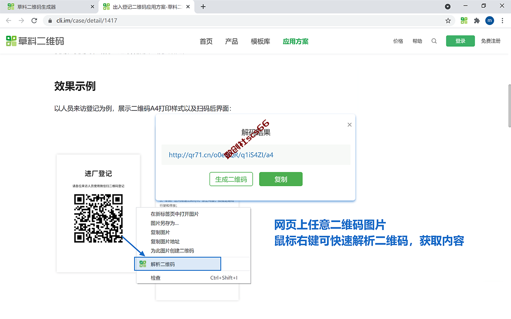Close the 出入登记二维码应用方案 tab
Screen dimensions: 511x319
point(188,7)
